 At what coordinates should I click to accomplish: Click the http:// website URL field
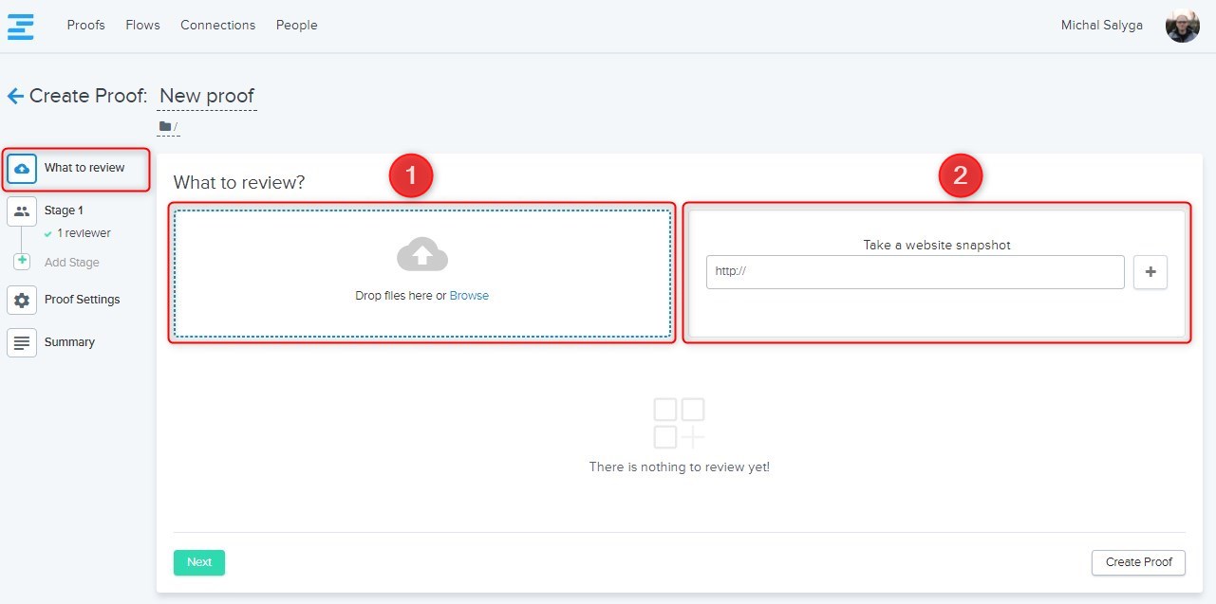[x=914, y=272]
